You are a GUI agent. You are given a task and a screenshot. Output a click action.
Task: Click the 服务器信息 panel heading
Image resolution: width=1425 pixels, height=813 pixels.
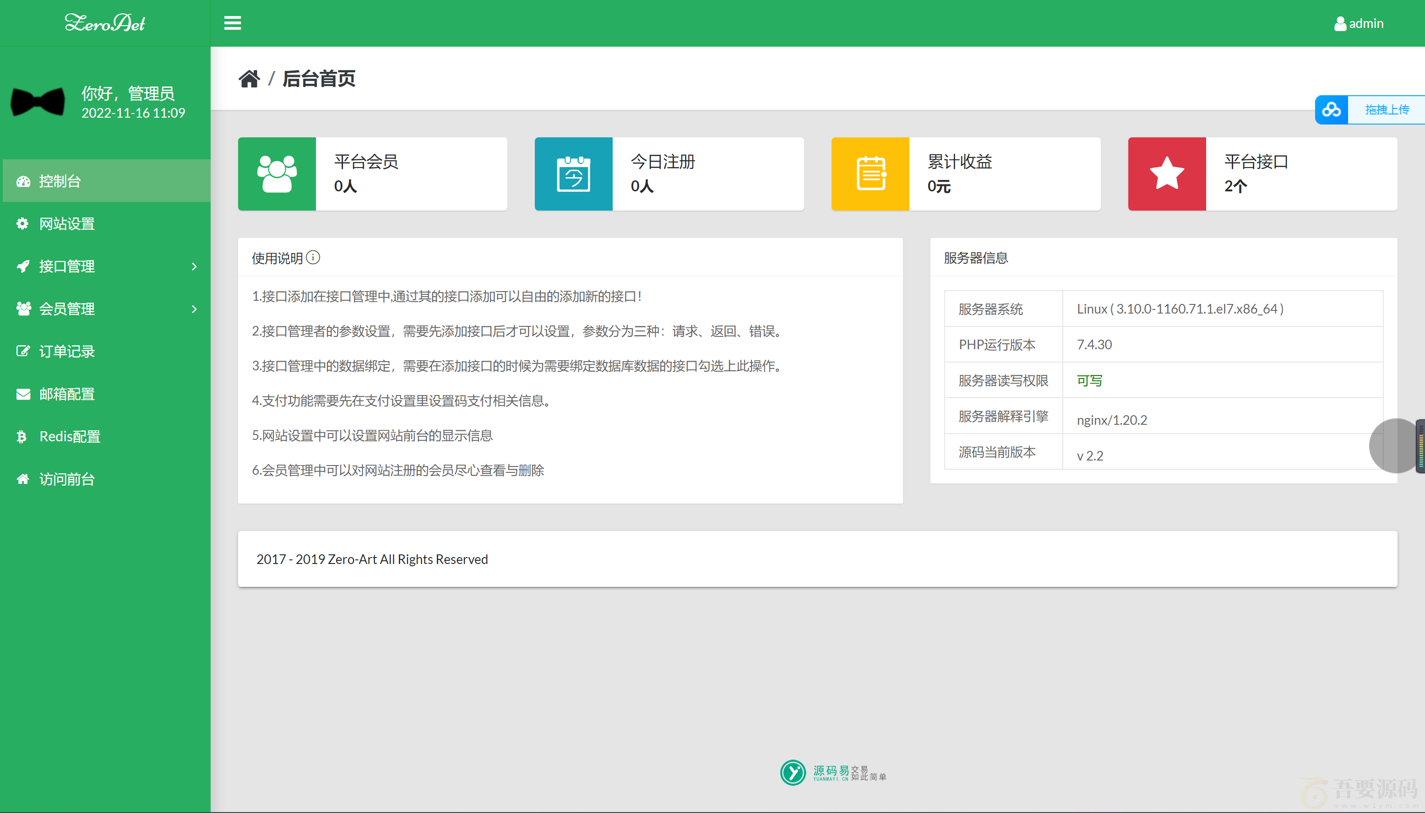[976, 258]
